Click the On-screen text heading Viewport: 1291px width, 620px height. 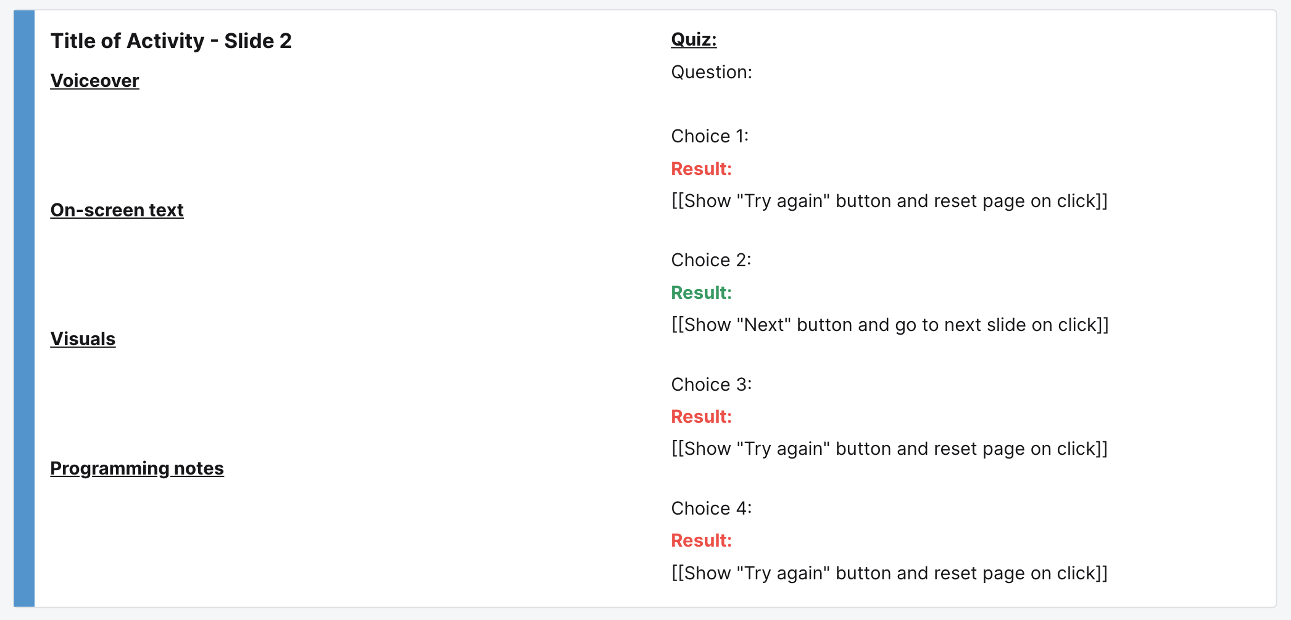117,210
